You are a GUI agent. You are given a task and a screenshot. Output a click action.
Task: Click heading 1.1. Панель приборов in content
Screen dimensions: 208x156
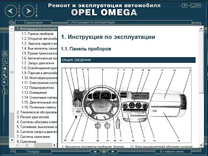86,49
